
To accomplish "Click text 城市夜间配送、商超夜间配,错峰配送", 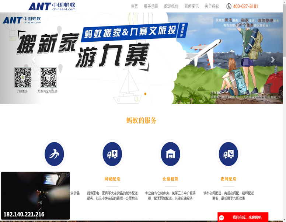I will coord(229,193).
